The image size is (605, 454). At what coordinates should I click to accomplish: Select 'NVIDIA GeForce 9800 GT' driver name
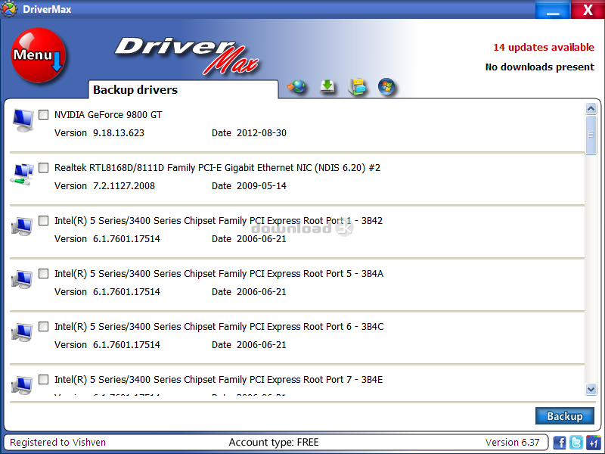(x=108, y=115)
